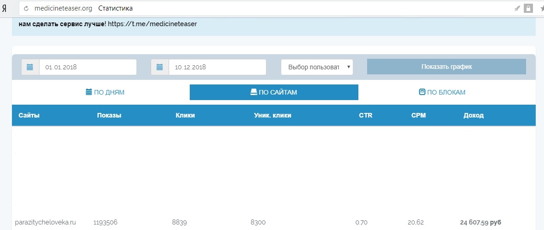This screenshot has height=230, width=544.
Task: Click the Уник. клики column header
Action: point(273,116)
